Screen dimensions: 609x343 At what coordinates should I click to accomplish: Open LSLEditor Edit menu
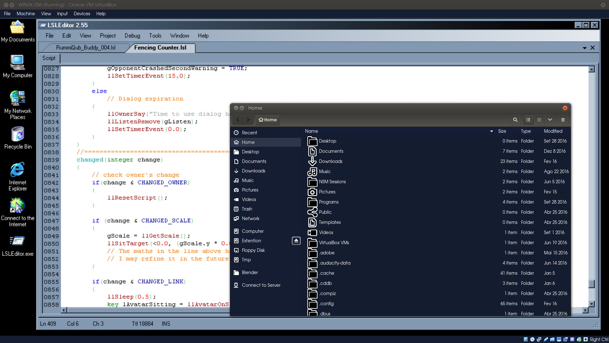tap(67, 36)
